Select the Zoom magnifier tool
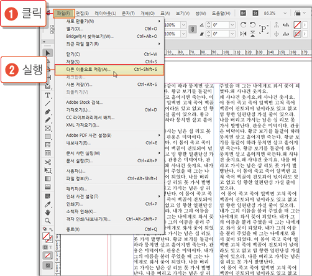 tap(48, 221)
